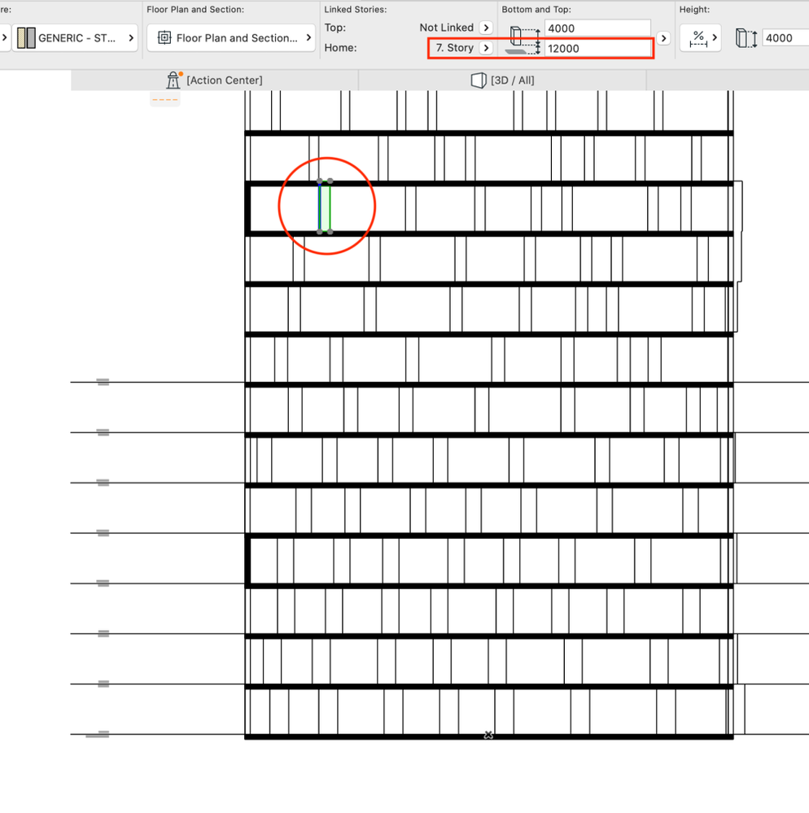809x813 pixels.
Task: Click the Floor Plan and Section display icon
Action: (x=164, y=38)
